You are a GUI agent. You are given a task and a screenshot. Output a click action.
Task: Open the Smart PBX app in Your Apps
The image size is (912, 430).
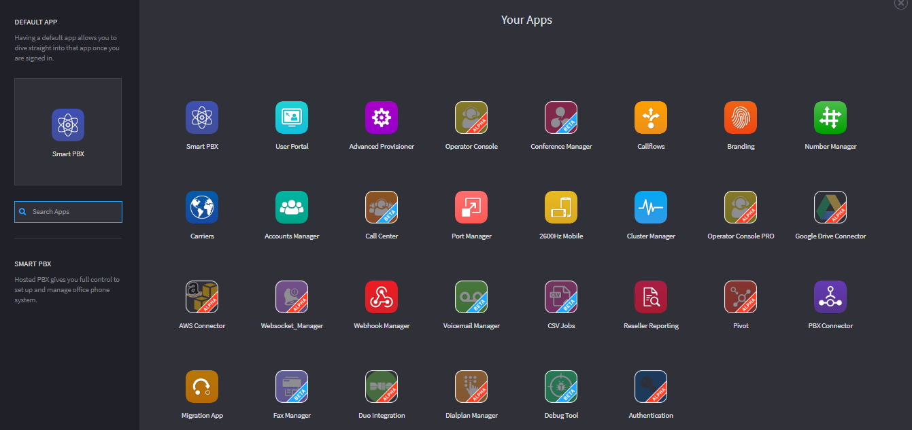point(202,118)
